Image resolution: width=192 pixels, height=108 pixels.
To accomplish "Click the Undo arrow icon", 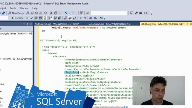I will point(66,13).
